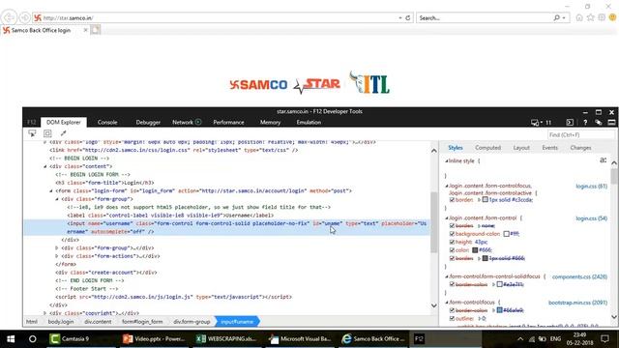Screen dimensions: 619x348
Task: Open Favorites star icon
Action: click(x=591, y=17)
